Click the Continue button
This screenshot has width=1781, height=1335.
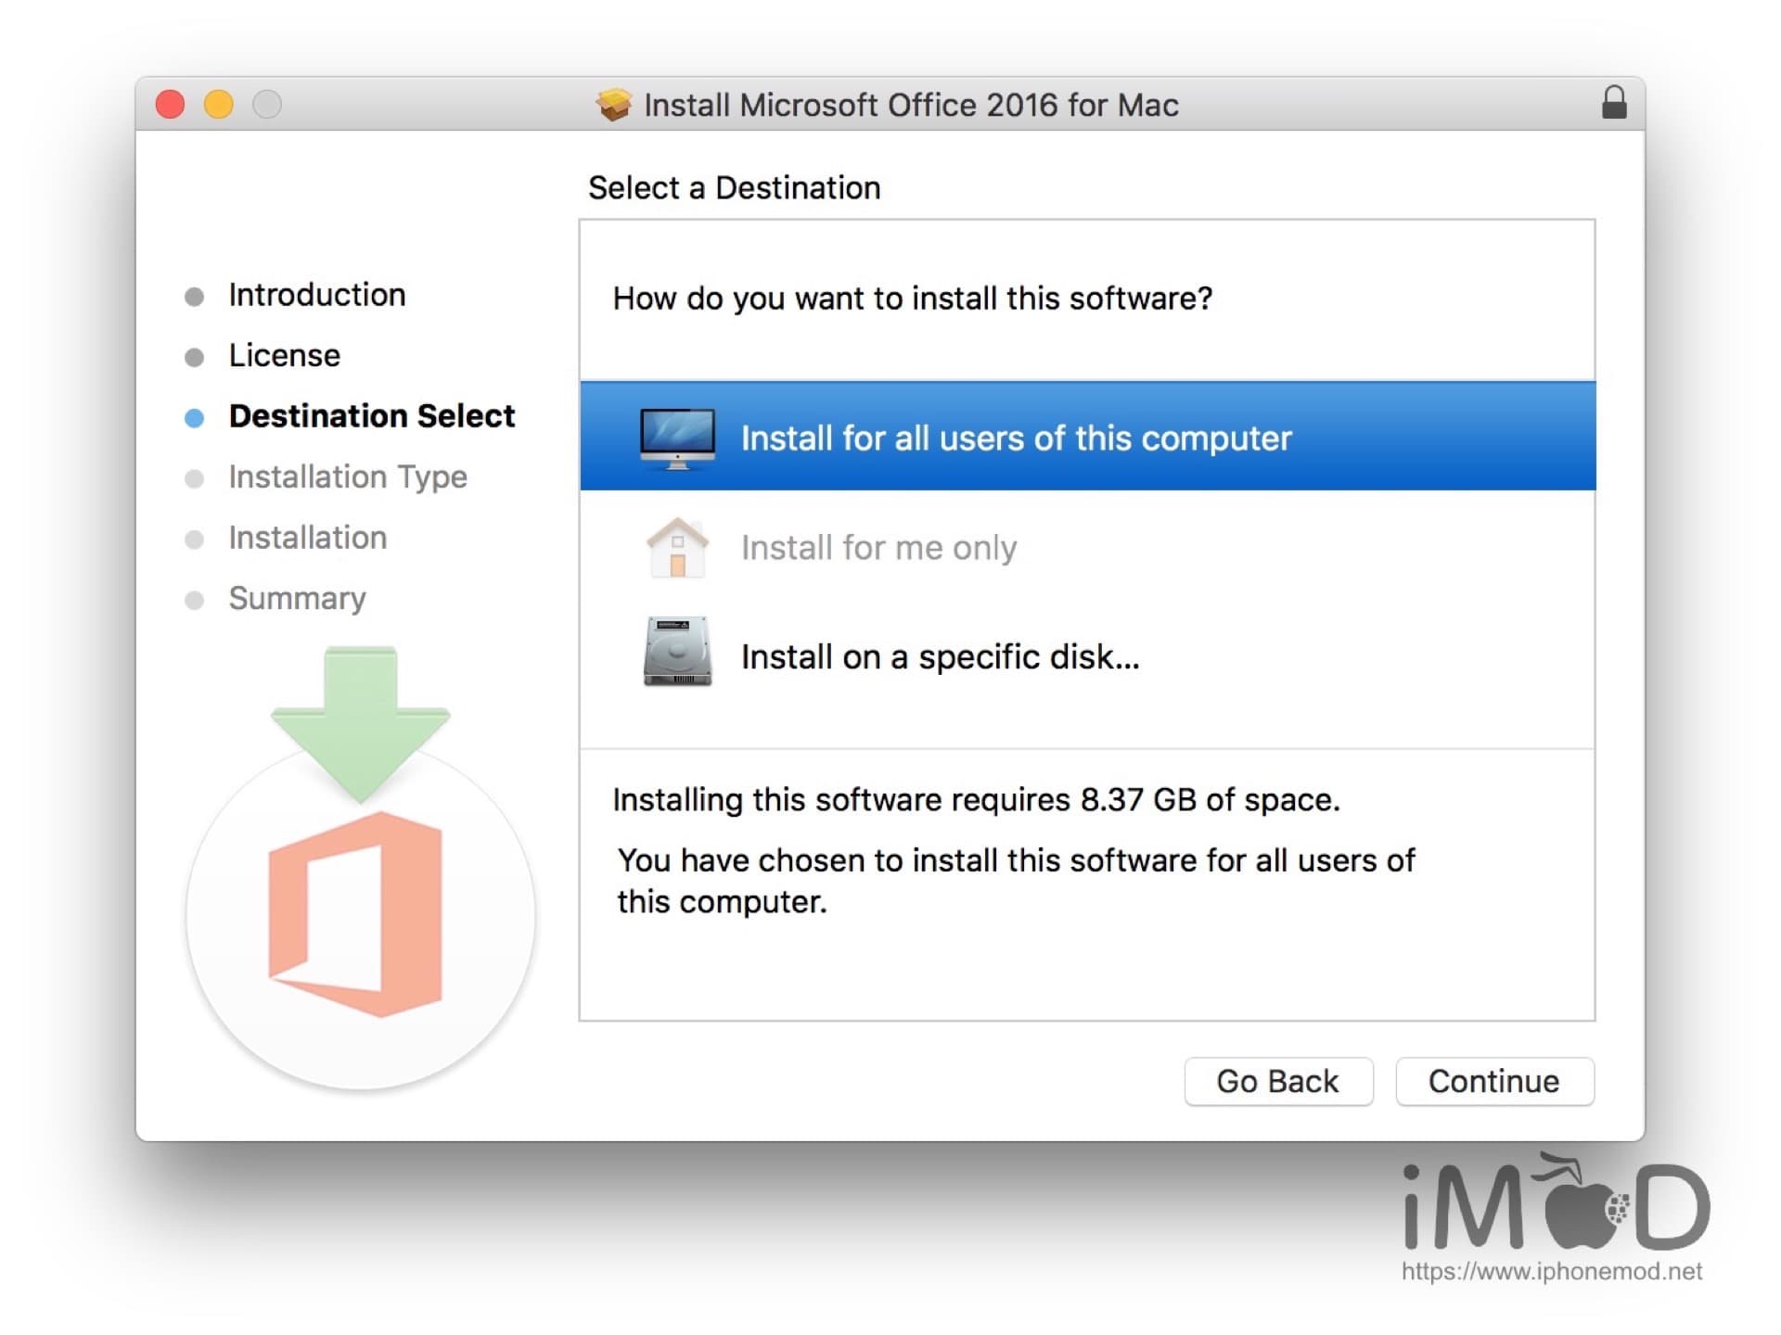[x=1494, y=1081]
